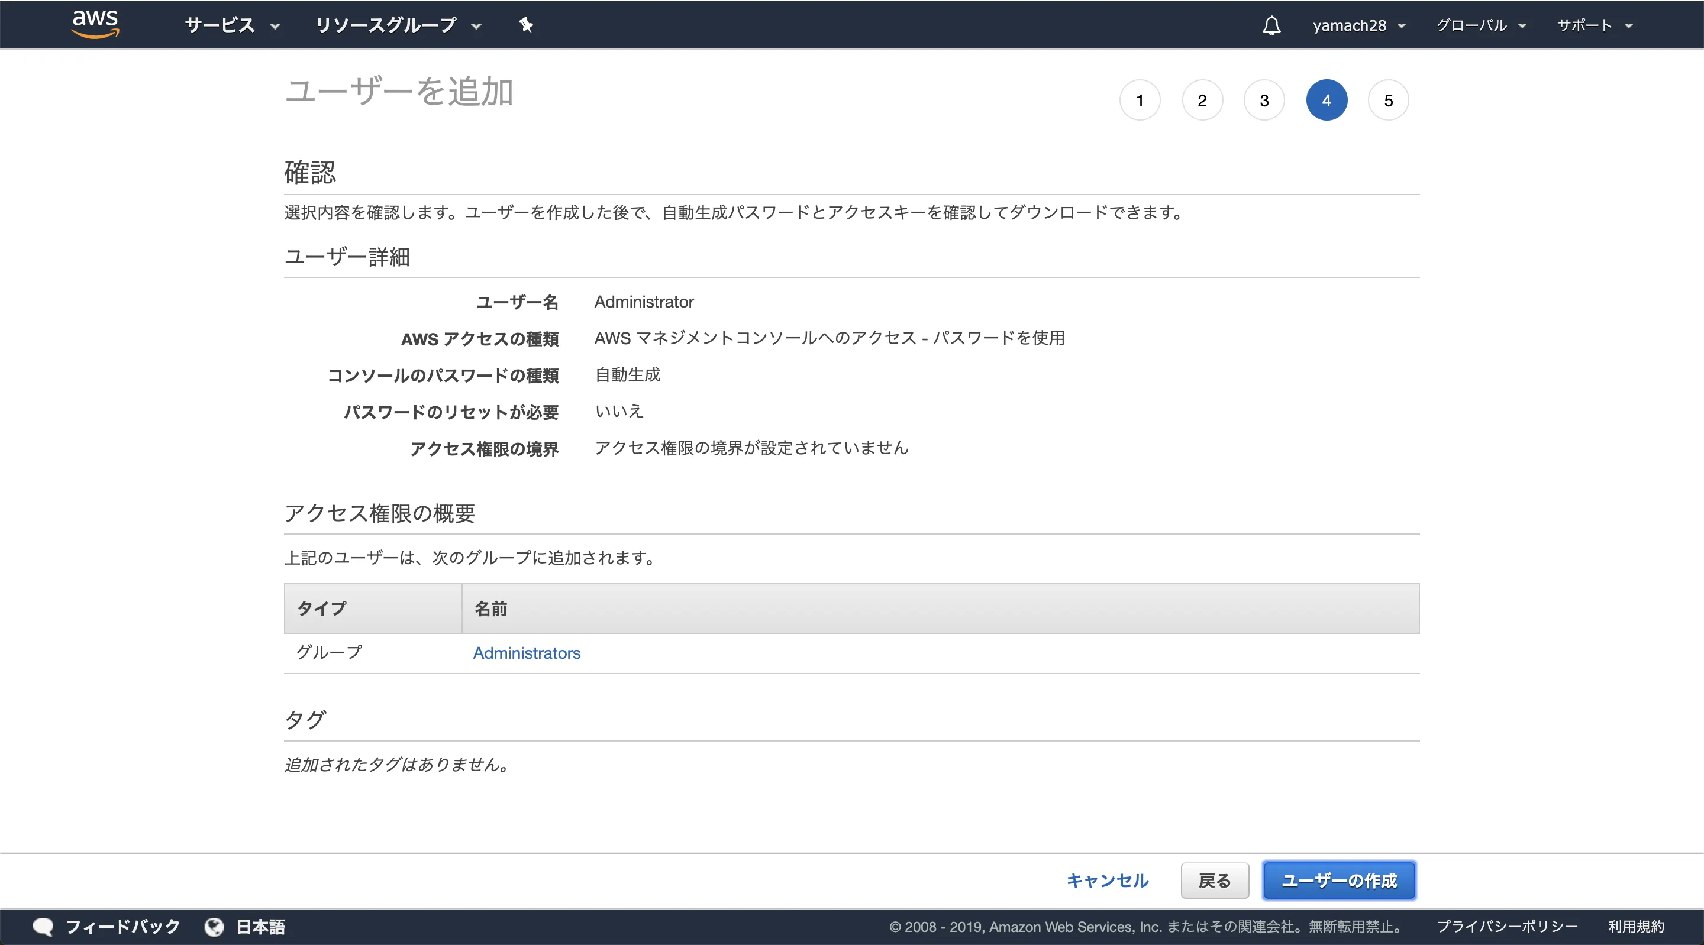Expand the リソースグループ dropdown
This screenshot has height=945, width=1704.
(398, 25)
